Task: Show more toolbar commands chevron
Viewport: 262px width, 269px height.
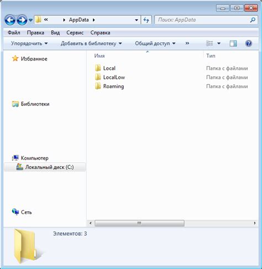Action: 187,43
